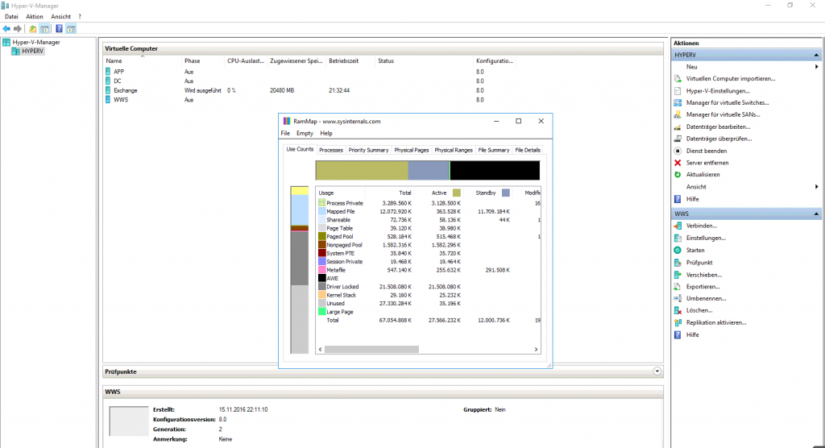Click Server entfernen action
This screenshot has height=448, width=825.
[x=707, y=163]
